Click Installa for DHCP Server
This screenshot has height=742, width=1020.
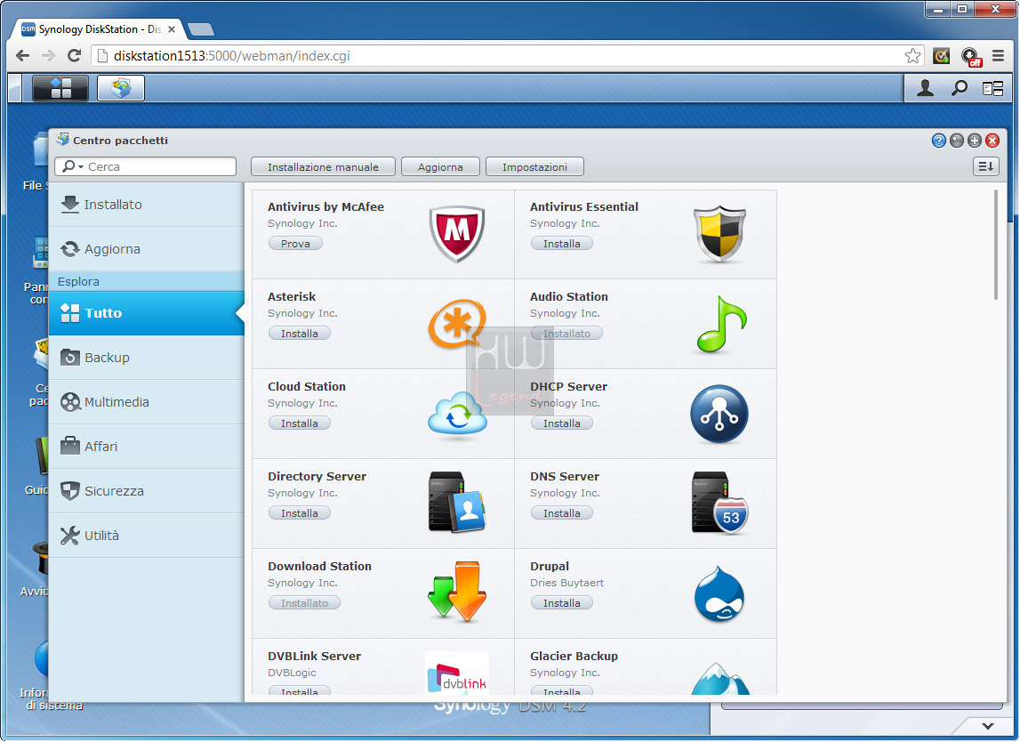tap(561, 423)
